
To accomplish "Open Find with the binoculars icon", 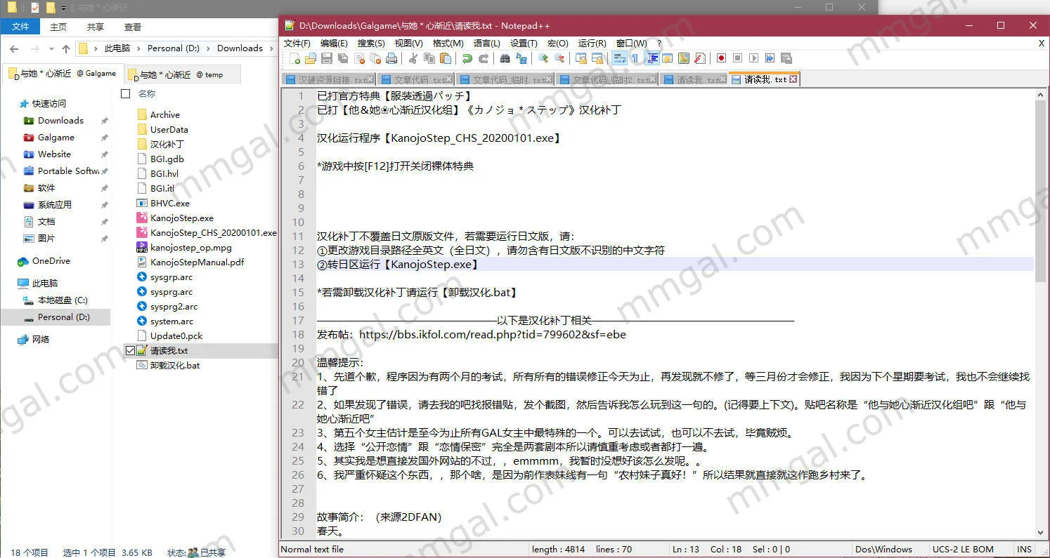I will (x=505, y=58).
